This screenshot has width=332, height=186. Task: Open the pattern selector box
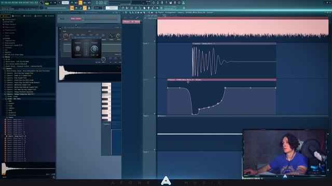[112, 8]
